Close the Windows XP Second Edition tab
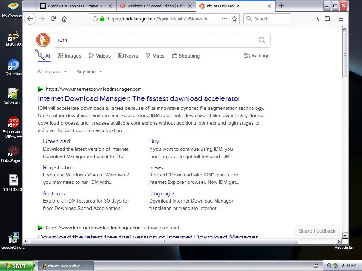This screenshot has height=271, width=362. (x=190, y=6)
